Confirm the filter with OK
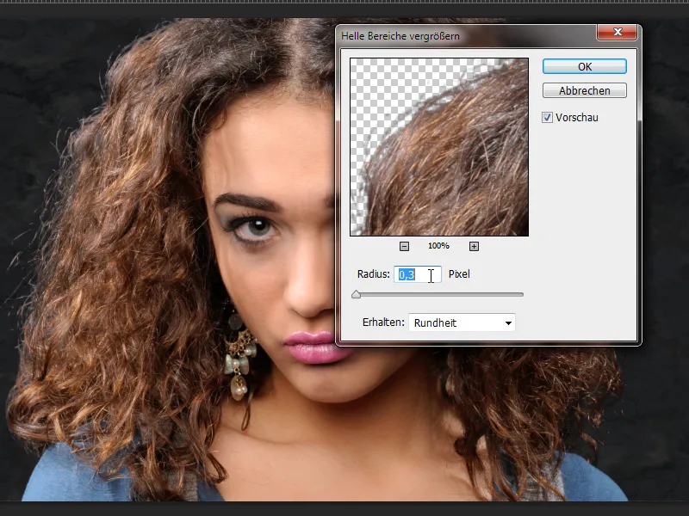This screenshot has width=689, height=516. tap(585, 67)
